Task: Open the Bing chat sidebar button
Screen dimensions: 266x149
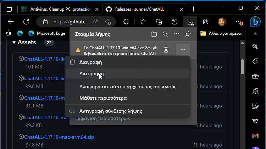Action: (x=255, y=22)
